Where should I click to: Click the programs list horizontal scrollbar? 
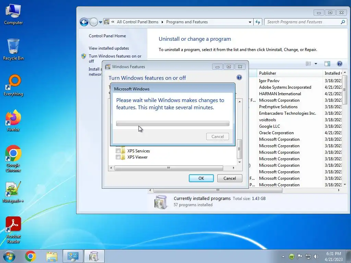tap(218, 190)
